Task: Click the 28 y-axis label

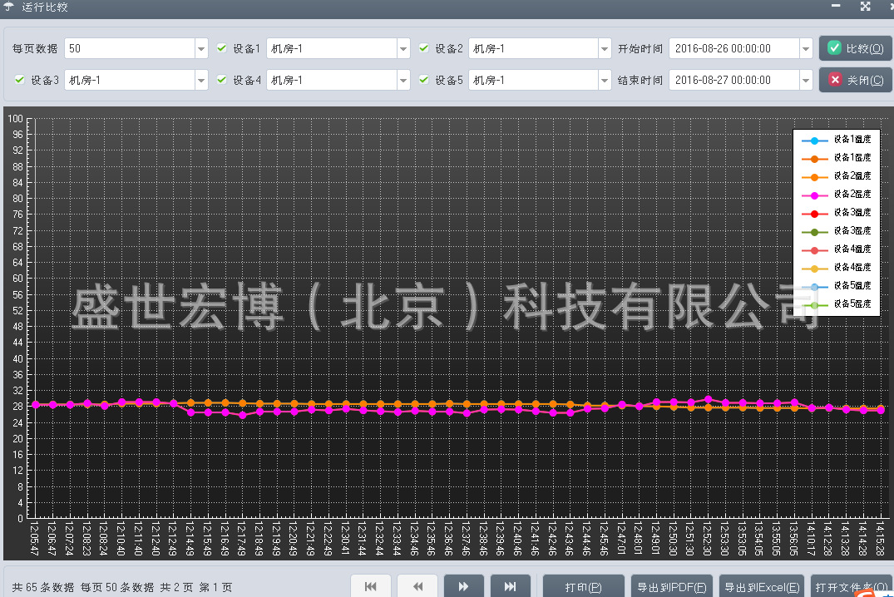Action: coord(18,407)
